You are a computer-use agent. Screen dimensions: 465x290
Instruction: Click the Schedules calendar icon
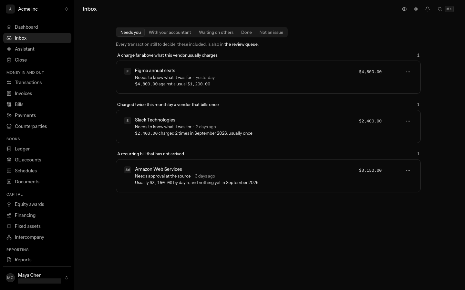(x=9, y=171)
